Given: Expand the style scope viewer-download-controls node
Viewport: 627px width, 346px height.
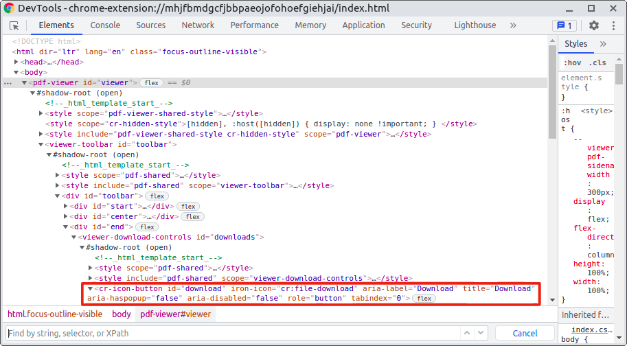Looking at the screenshot, I should [x=91, y=278].
